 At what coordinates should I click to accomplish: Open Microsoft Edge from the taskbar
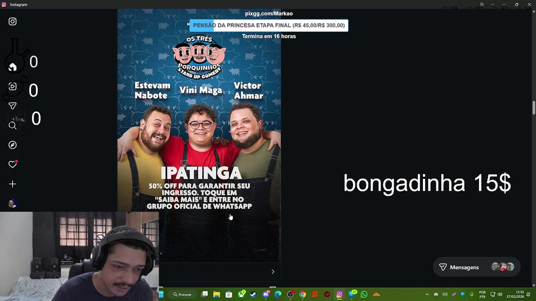278,295
